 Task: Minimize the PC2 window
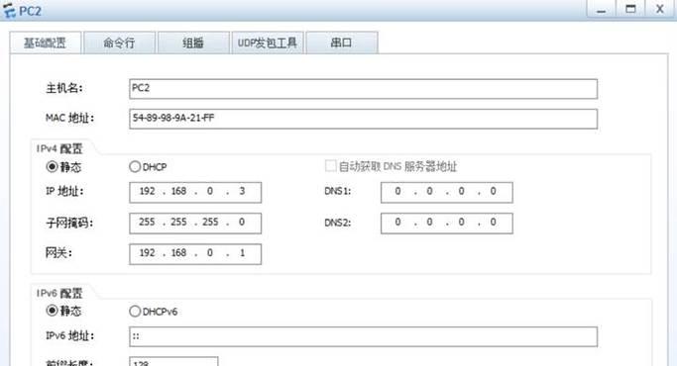[x=601, y=9]
